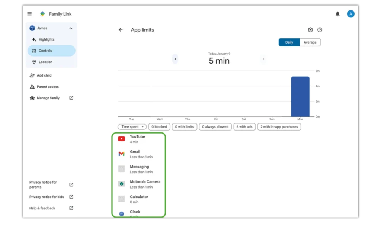This screenshot has height=238, width=381.
Task: Click the Location pin icon
Action: click(x=34, y=62)
